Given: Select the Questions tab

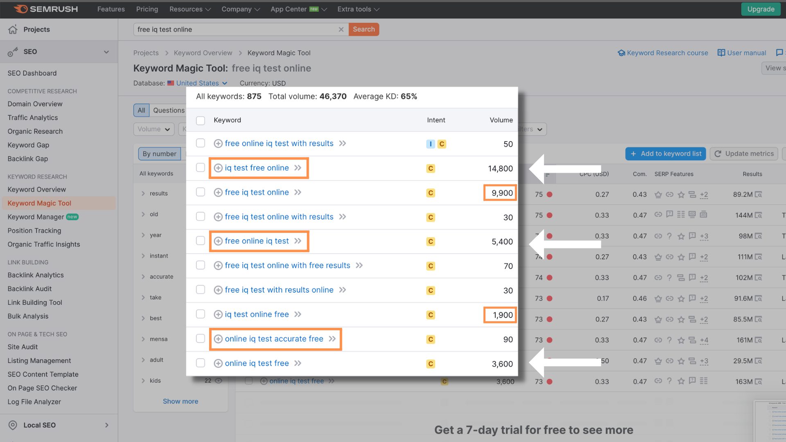Looking at the screenshot, I should click(168, 110).
